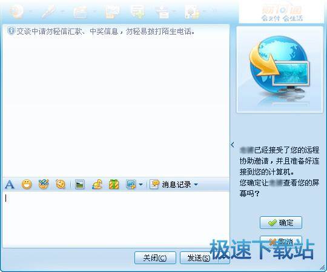Click the faded chat bubble plus icon

click(137, 12)
